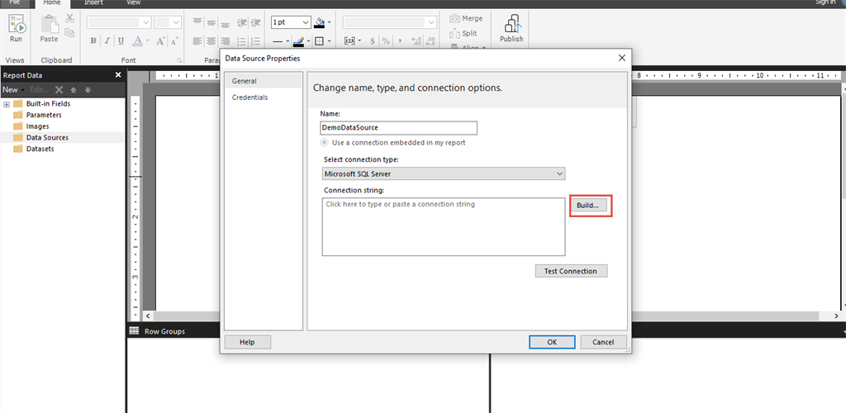
Task: Toggle italic formatting
Action: 107,41
